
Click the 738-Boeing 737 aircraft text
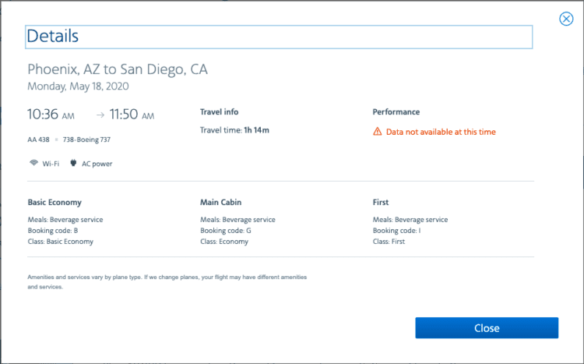point(86,140)
